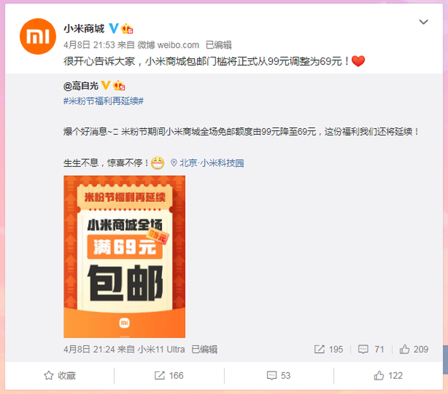
Task: Open the comment section showing 53
Action: [279, 376]
